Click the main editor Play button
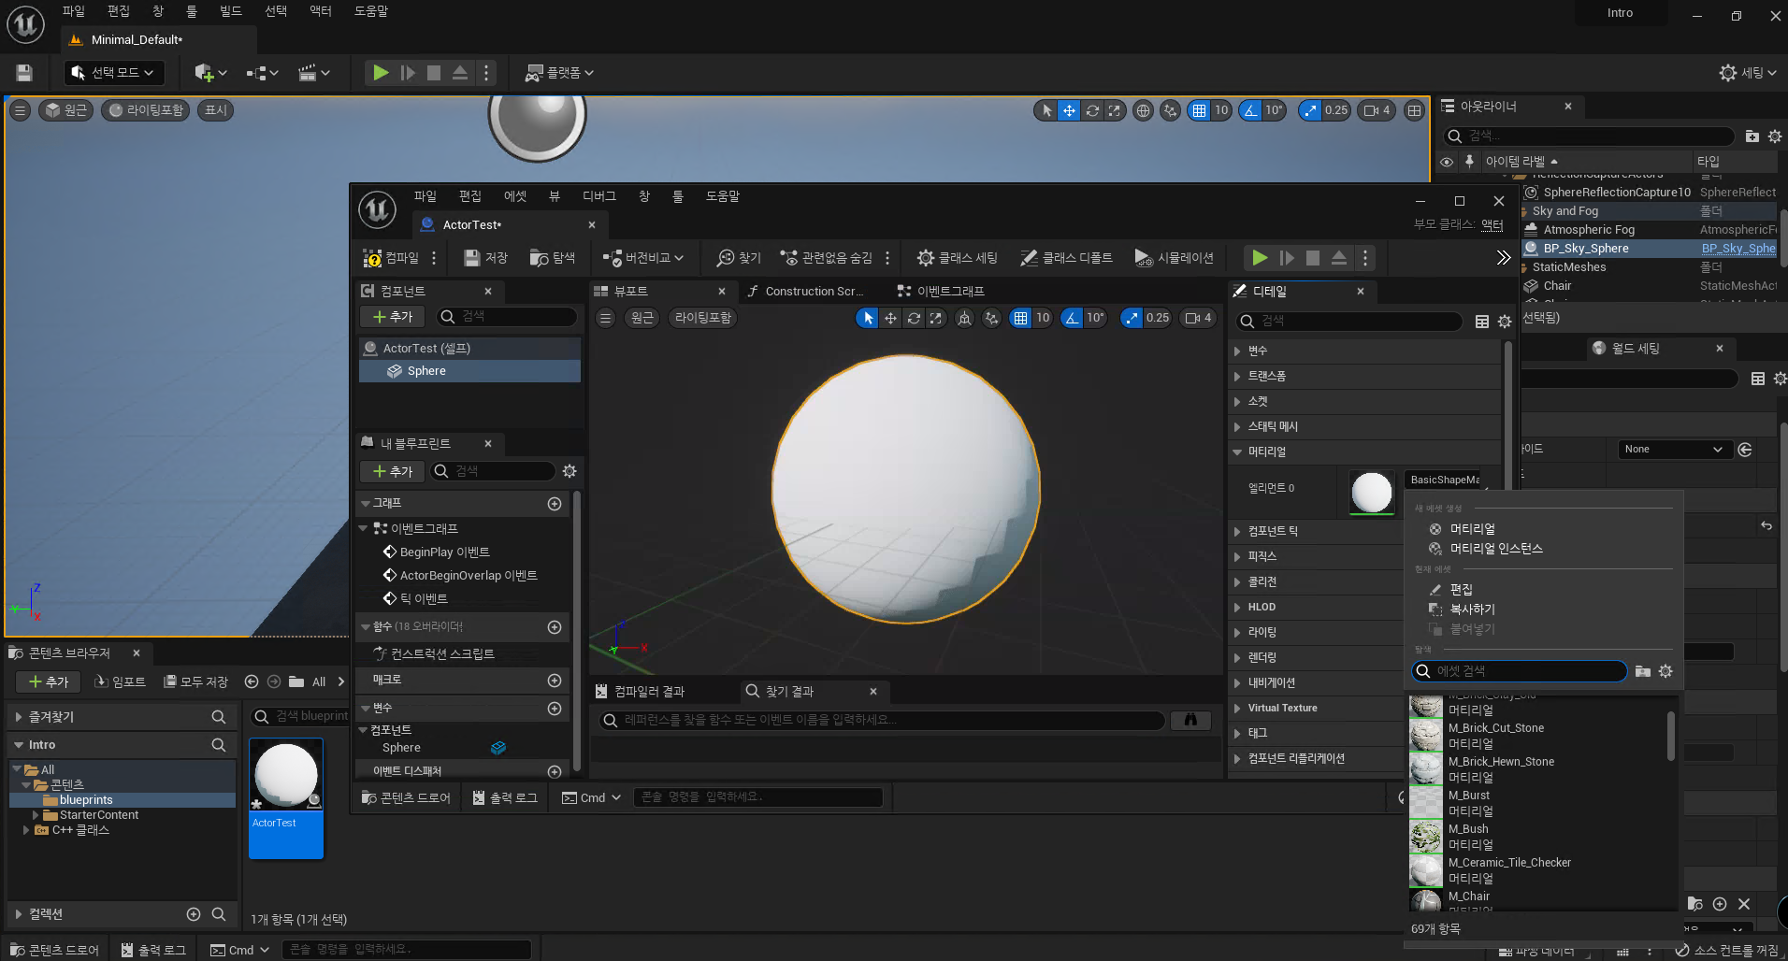1788x961 pixels. pos(381,72)
